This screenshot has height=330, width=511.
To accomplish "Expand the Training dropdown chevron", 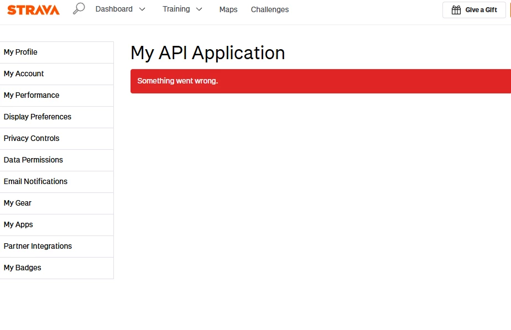I will [199, 9].
